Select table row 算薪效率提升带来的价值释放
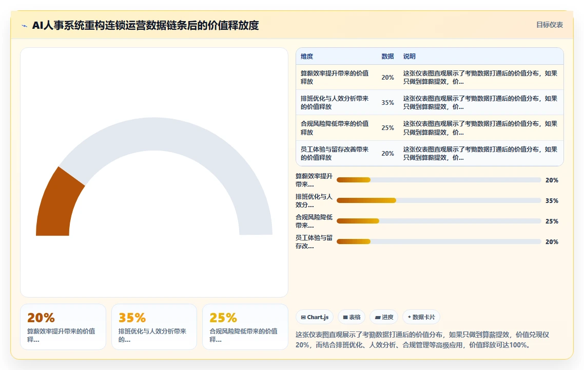 click(430, 77)
